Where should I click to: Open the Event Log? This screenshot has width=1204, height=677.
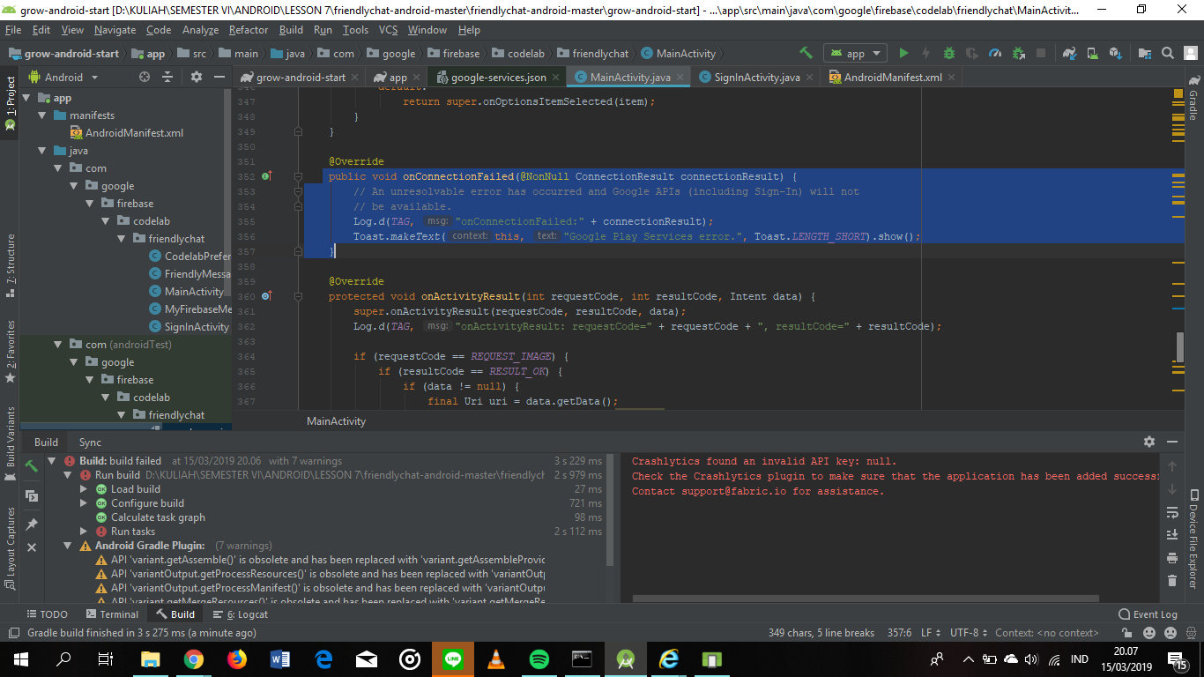click(x=1148, y=614)
